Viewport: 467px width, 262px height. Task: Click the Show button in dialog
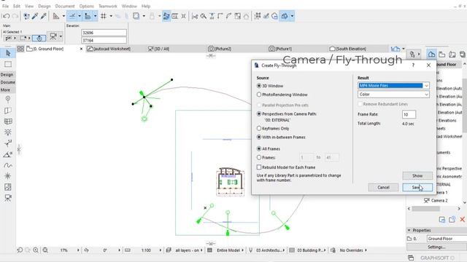click(417, 175)
